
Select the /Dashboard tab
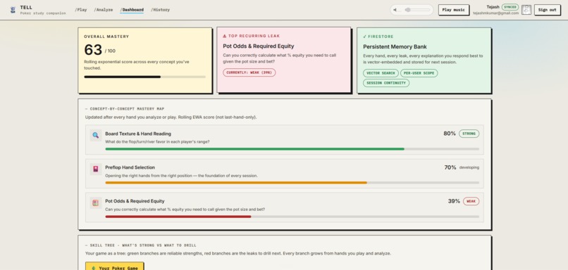(x=132, y=10)
